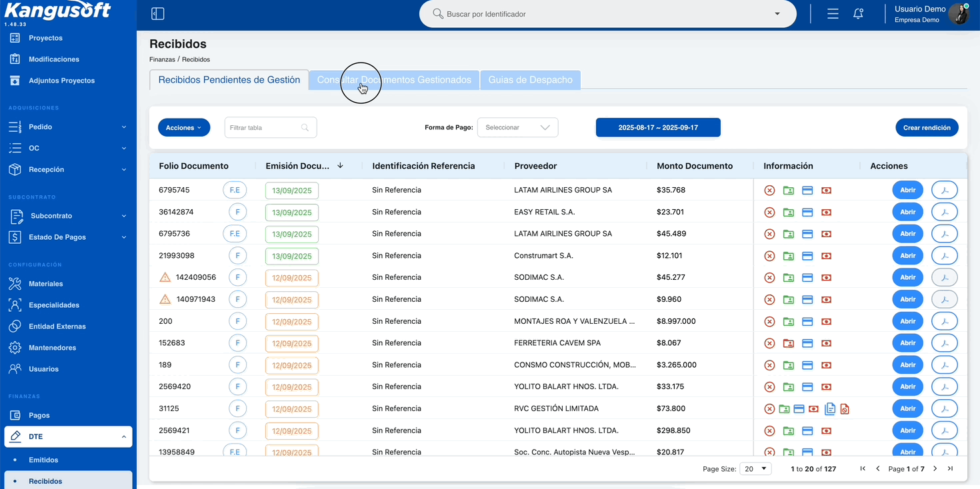Click blue document icon in RVC GESTIÓN row
The image size is (980, 489).
click(x=830, y=408)
